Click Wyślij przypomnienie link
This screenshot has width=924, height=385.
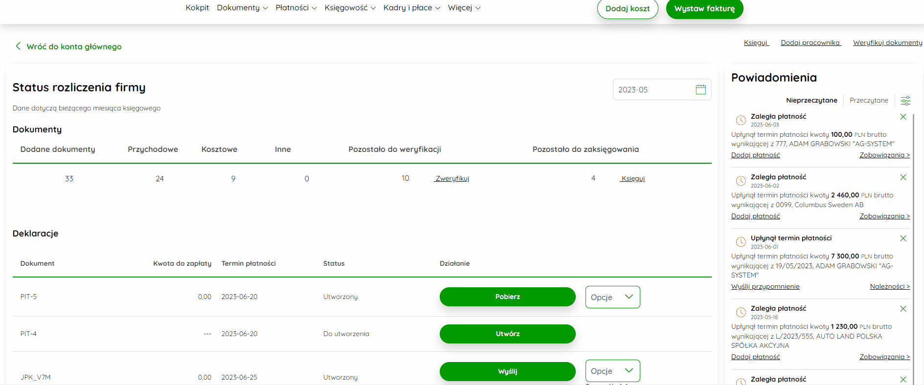pyautogui.click(x=765, y=286)
